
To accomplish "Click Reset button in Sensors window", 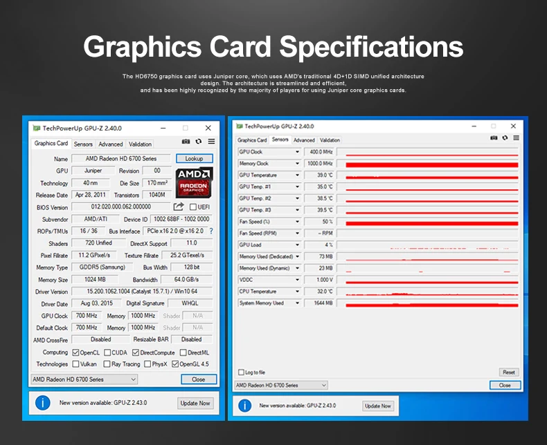I will (x=509, y=372).
